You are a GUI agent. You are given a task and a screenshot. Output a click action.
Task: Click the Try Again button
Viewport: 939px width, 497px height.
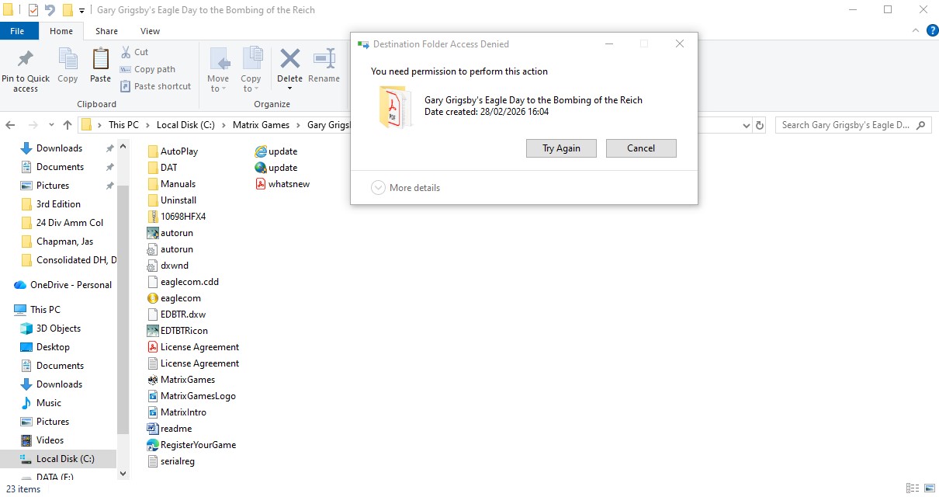point(561,148)
